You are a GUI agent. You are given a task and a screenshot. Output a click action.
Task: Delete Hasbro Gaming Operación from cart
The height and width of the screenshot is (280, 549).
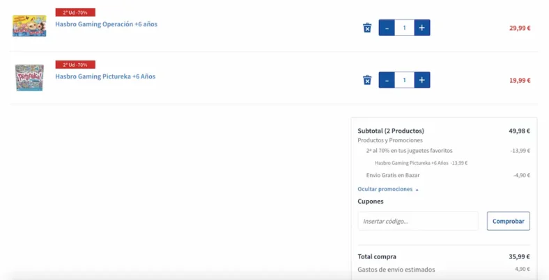click(367, 28)
